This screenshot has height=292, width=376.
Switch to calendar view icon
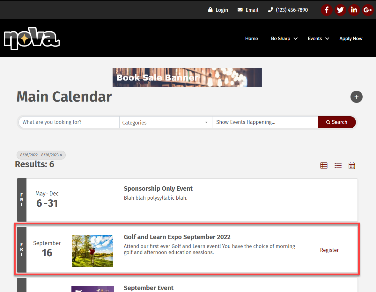click(x=352, y=166)
